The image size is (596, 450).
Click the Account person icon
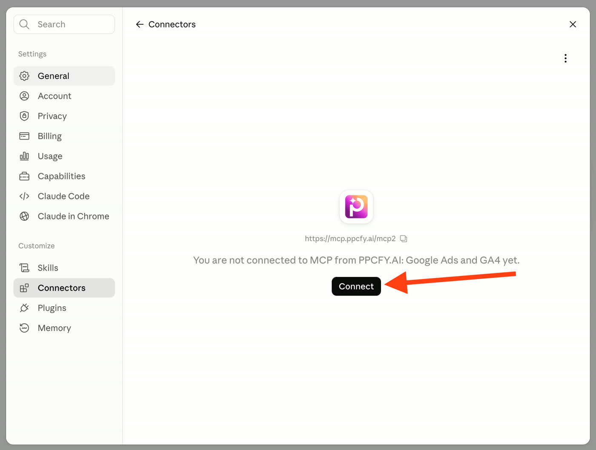[x=24, y=96]
